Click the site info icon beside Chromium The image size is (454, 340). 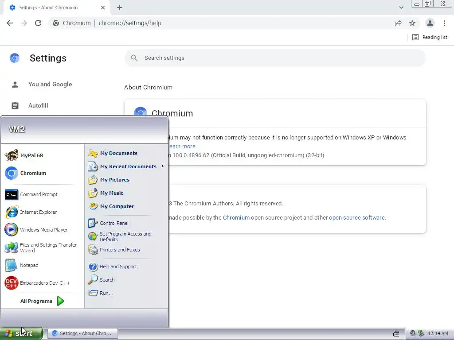(x=56, y=23)
